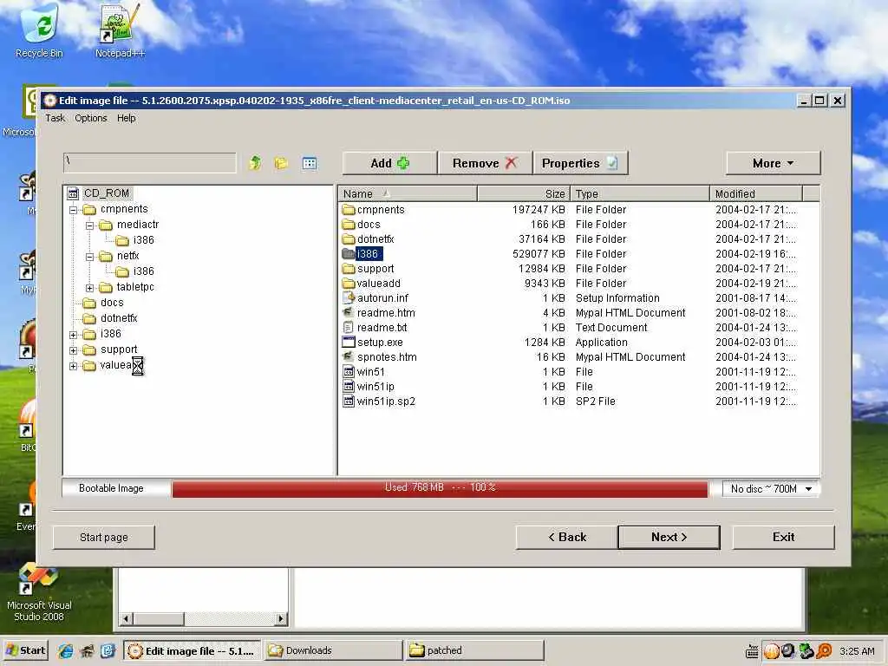Image resolution: width=888 pixels, height=666 pixels.
Task: Switch to the Downloads taskbar window
Action: [x=333, y=650]
